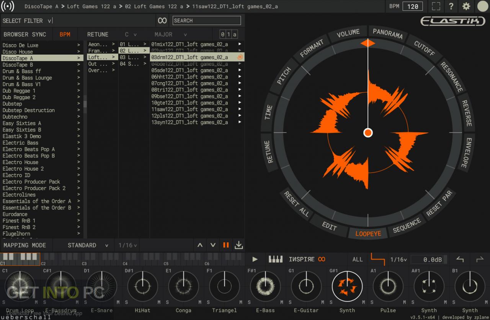490x320 pixels.
Task: Solo the HiHat pad with its S button
Action: pos(126,302)
